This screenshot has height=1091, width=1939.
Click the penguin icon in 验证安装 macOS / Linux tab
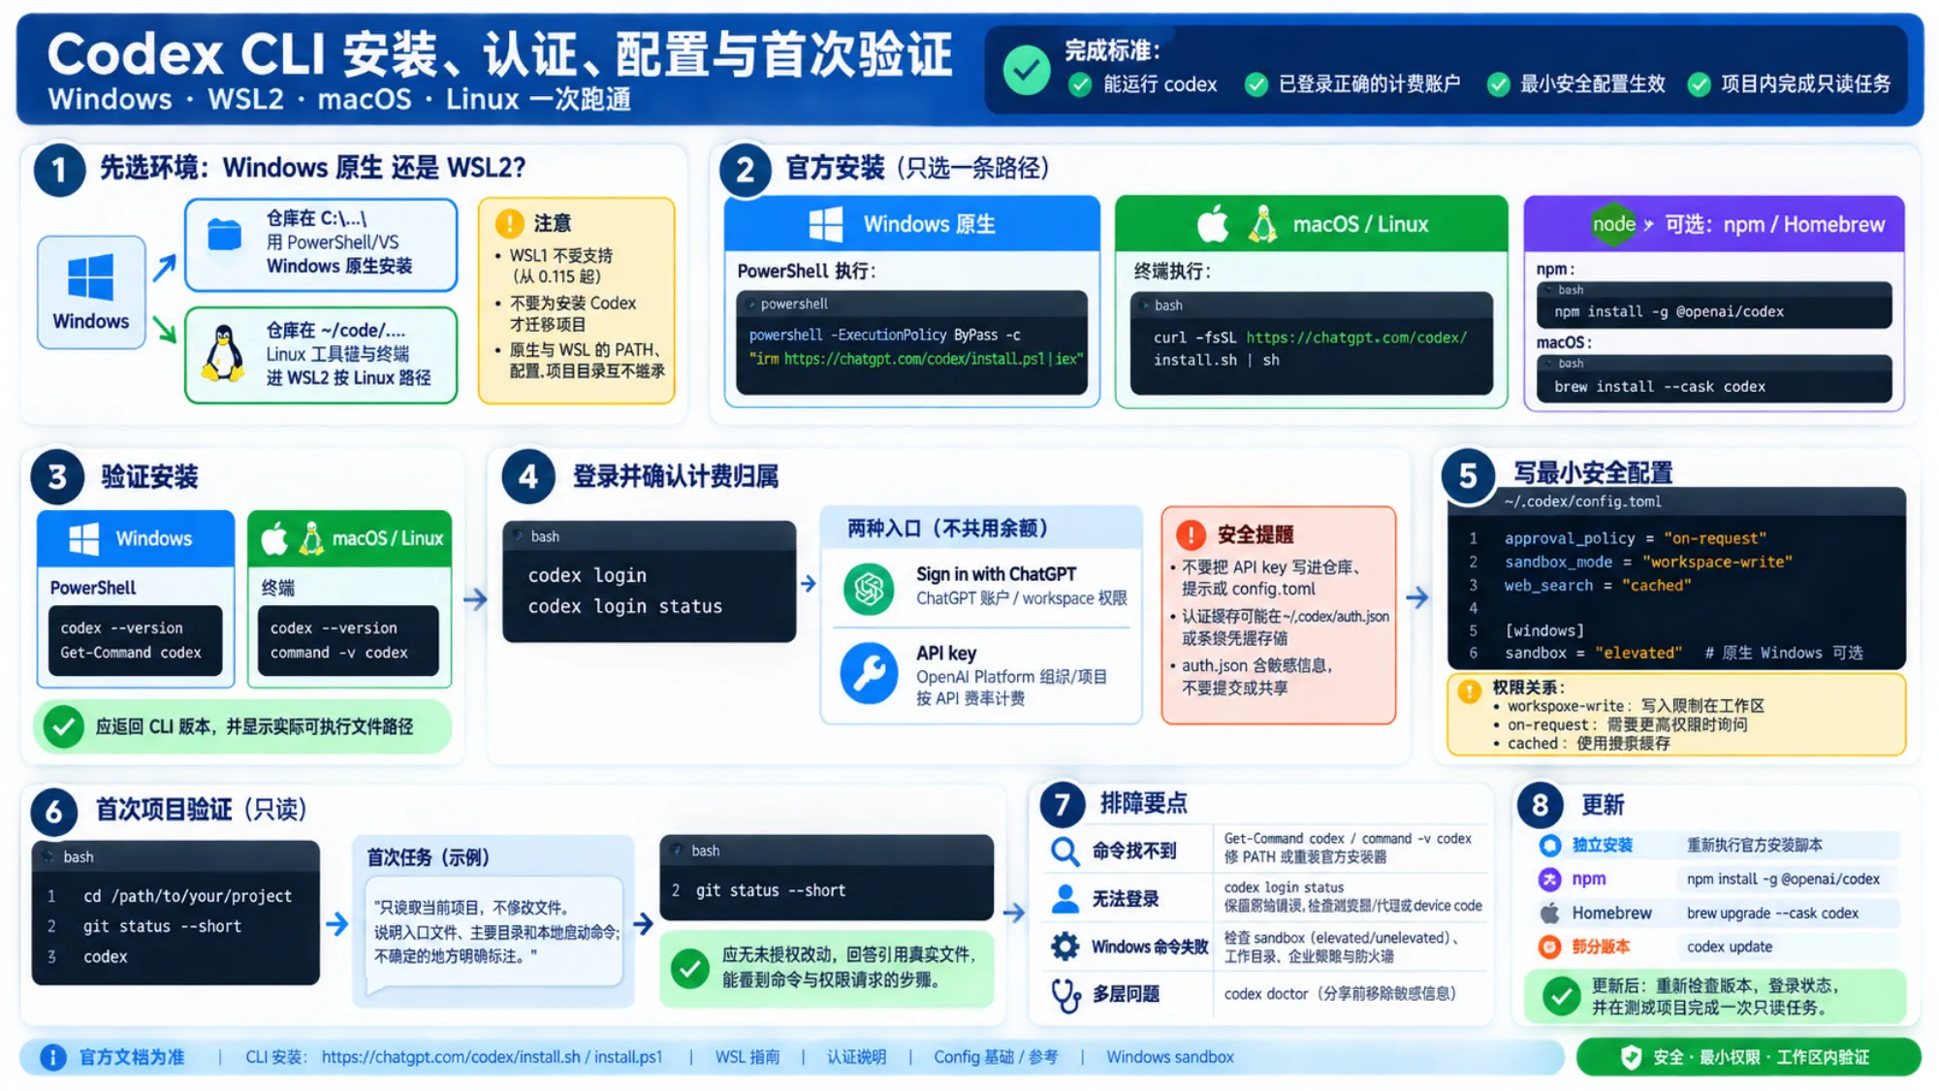click(311, 538)
